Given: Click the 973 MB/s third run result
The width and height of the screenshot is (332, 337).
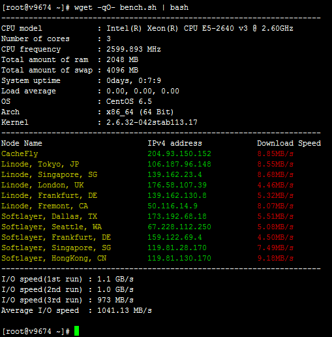Looking at the screenshot, I should point(115,300).
